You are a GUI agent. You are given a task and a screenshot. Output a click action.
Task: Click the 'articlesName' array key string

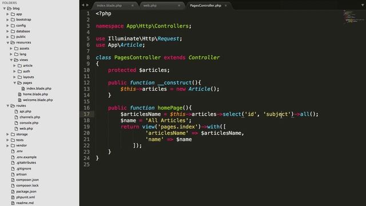coord(166,133)
